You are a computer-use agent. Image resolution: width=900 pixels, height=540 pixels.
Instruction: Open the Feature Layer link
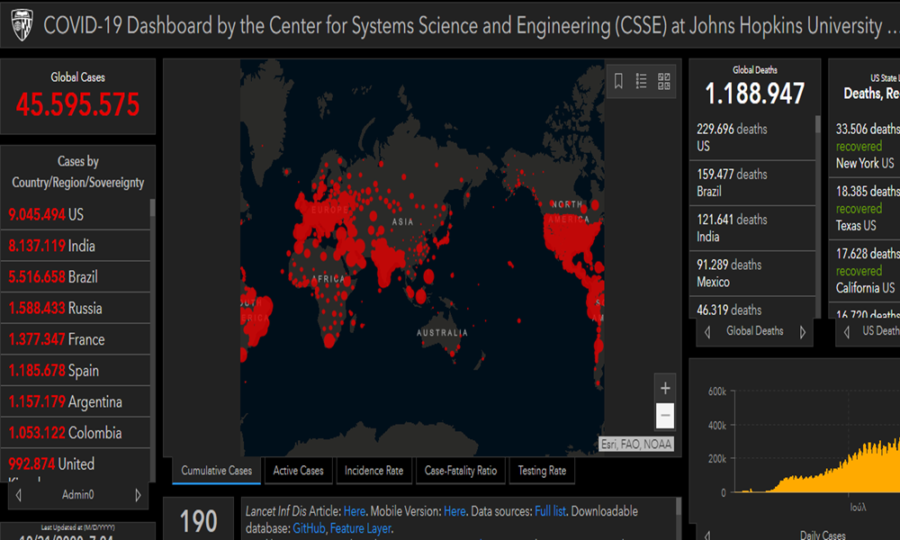click(360, 528)
